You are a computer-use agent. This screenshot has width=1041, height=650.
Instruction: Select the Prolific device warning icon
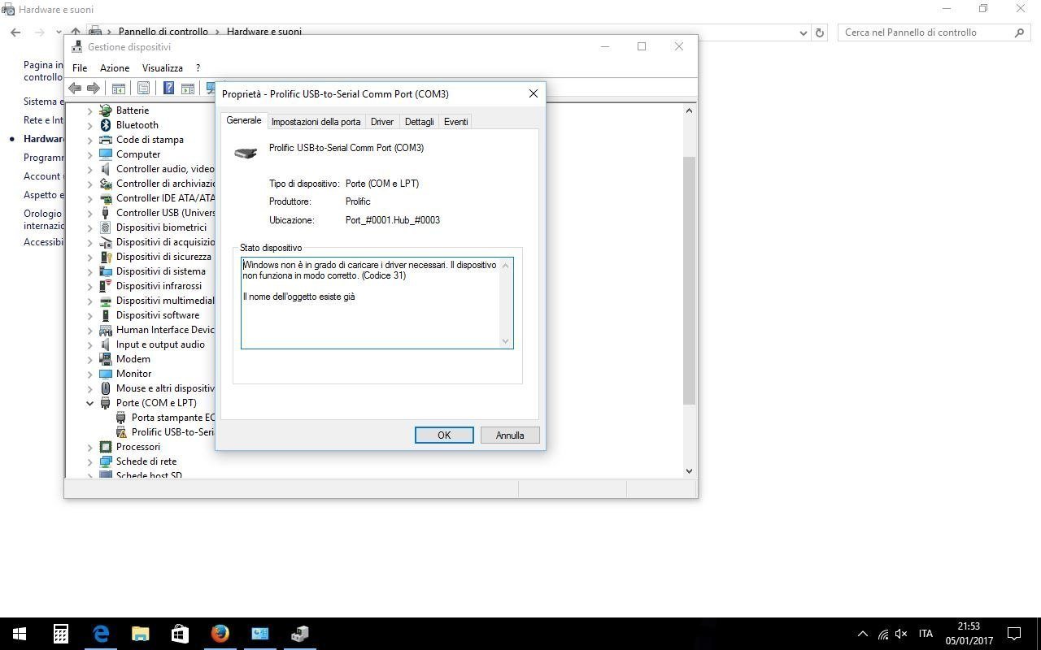[x=121, y=432]
